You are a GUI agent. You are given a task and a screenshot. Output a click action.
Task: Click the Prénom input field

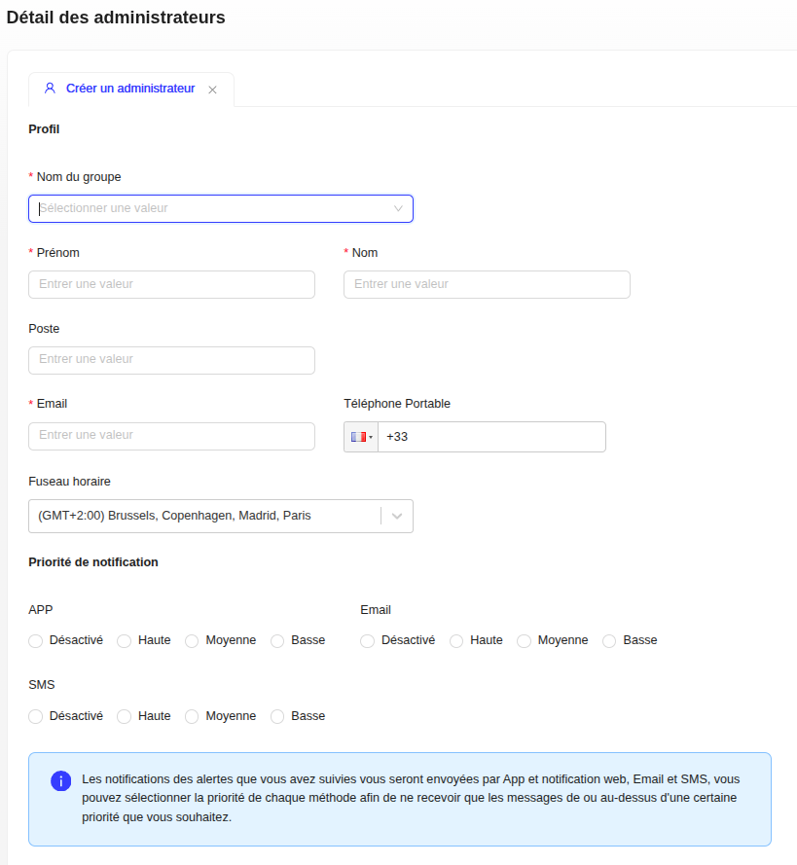(171, 284)
